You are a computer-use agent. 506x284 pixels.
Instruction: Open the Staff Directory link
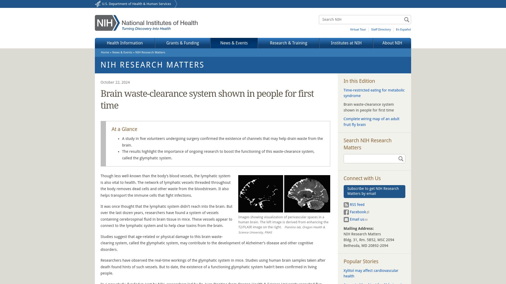pyautogui.click(x=381, y=29)
